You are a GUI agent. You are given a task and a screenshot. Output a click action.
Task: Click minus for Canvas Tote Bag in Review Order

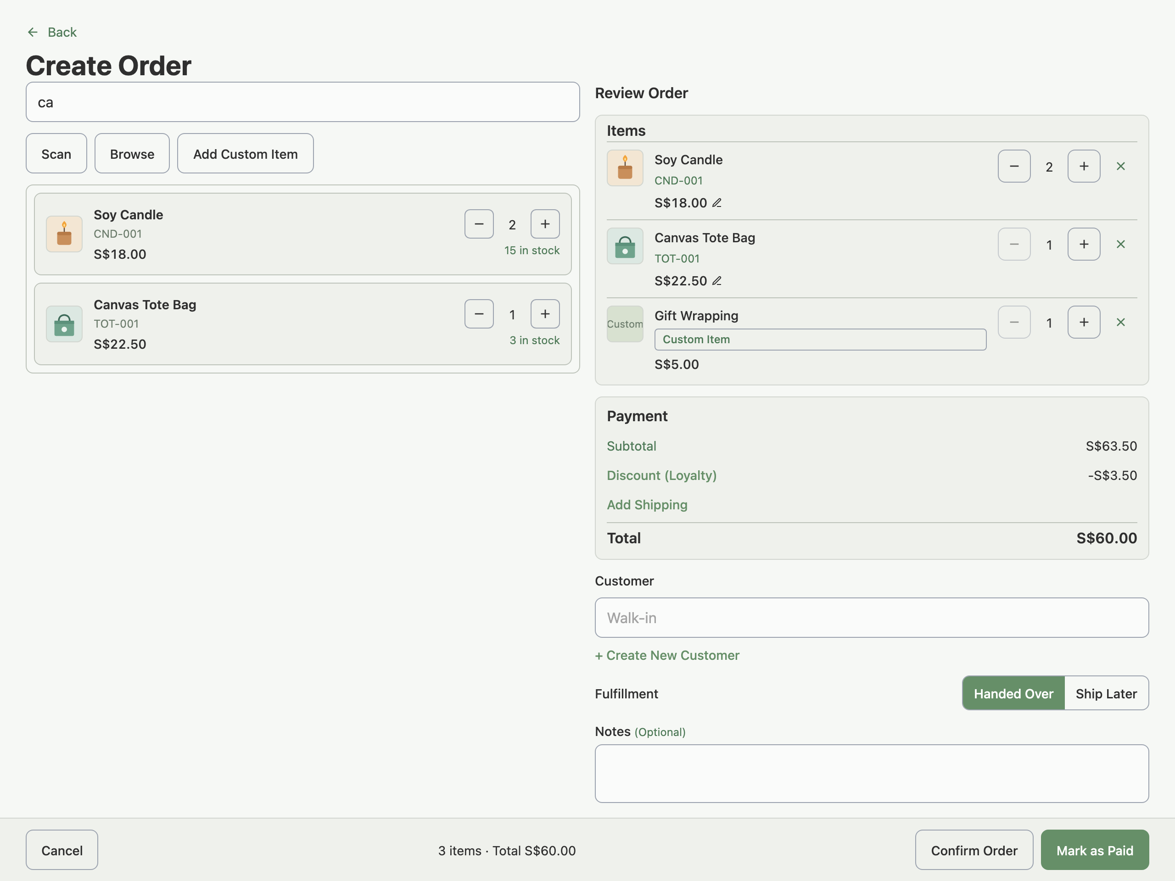1014,244
